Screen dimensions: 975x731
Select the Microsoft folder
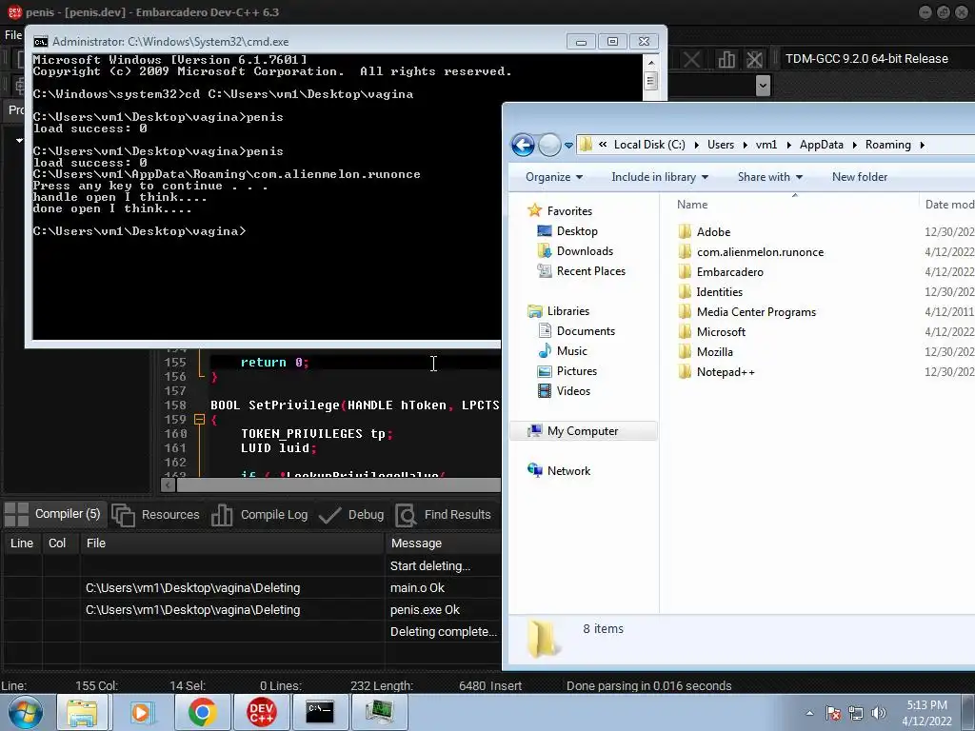pos(721,332)
